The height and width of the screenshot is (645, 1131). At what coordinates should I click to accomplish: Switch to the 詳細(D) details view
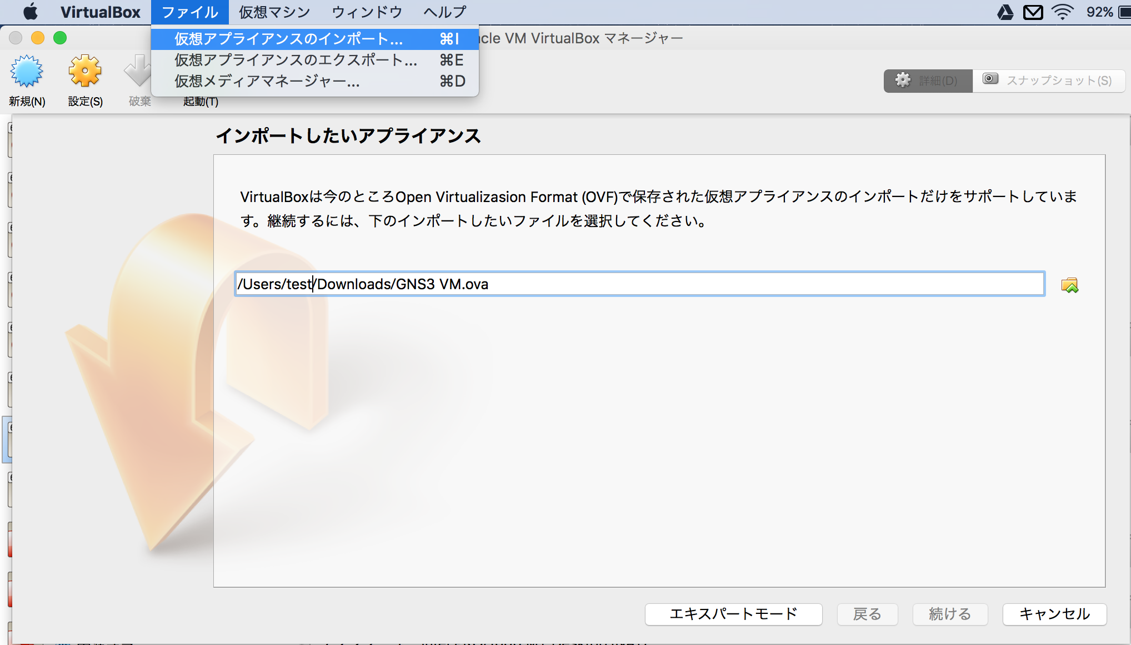[x=928, y=80]
